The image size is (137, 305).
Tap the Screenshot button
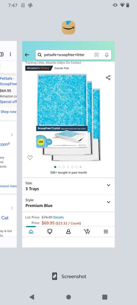click(69, 276)
